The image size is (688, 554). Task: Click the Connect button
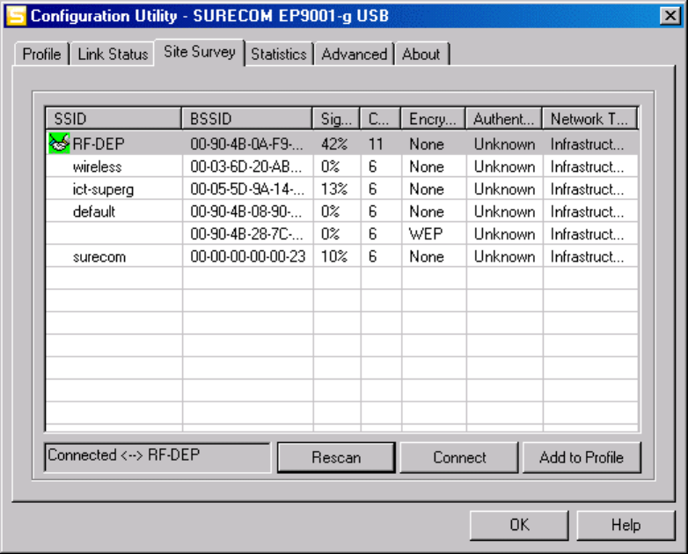[459, 457]
